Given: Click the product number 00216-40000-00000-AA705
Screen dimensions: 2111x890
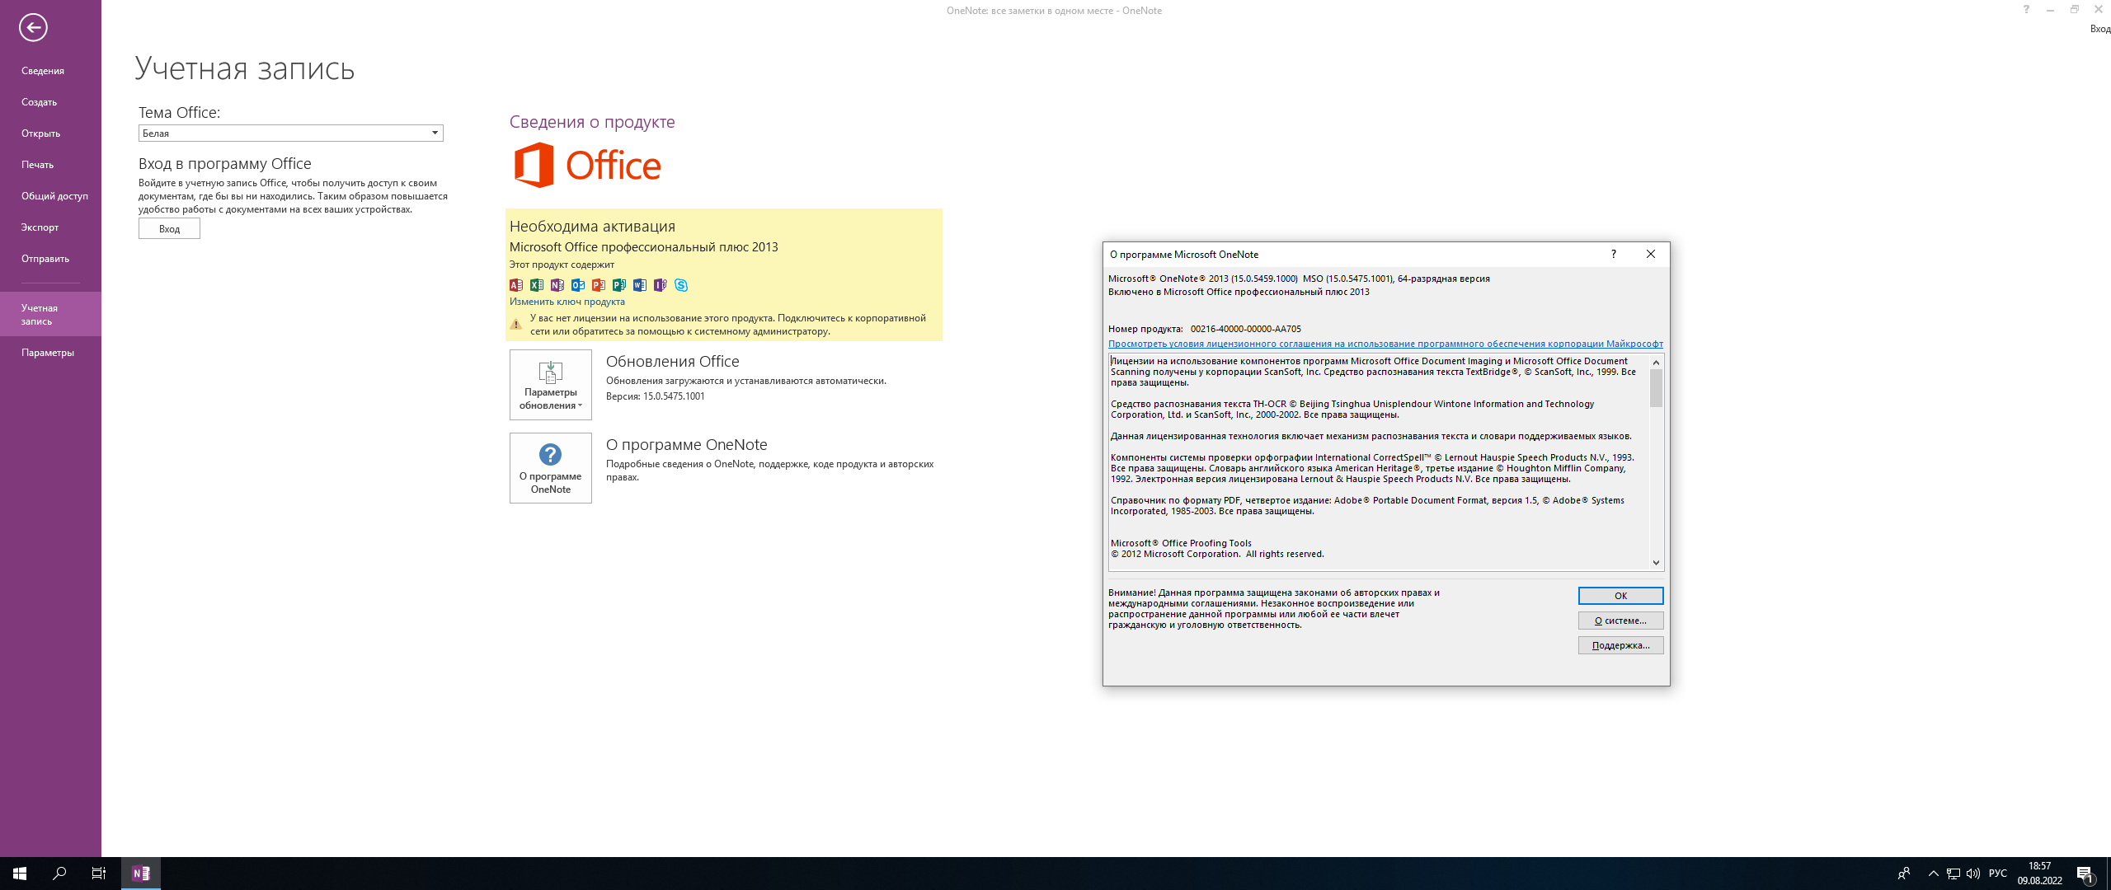Looking at the screenshot, I should point(1245,329).
